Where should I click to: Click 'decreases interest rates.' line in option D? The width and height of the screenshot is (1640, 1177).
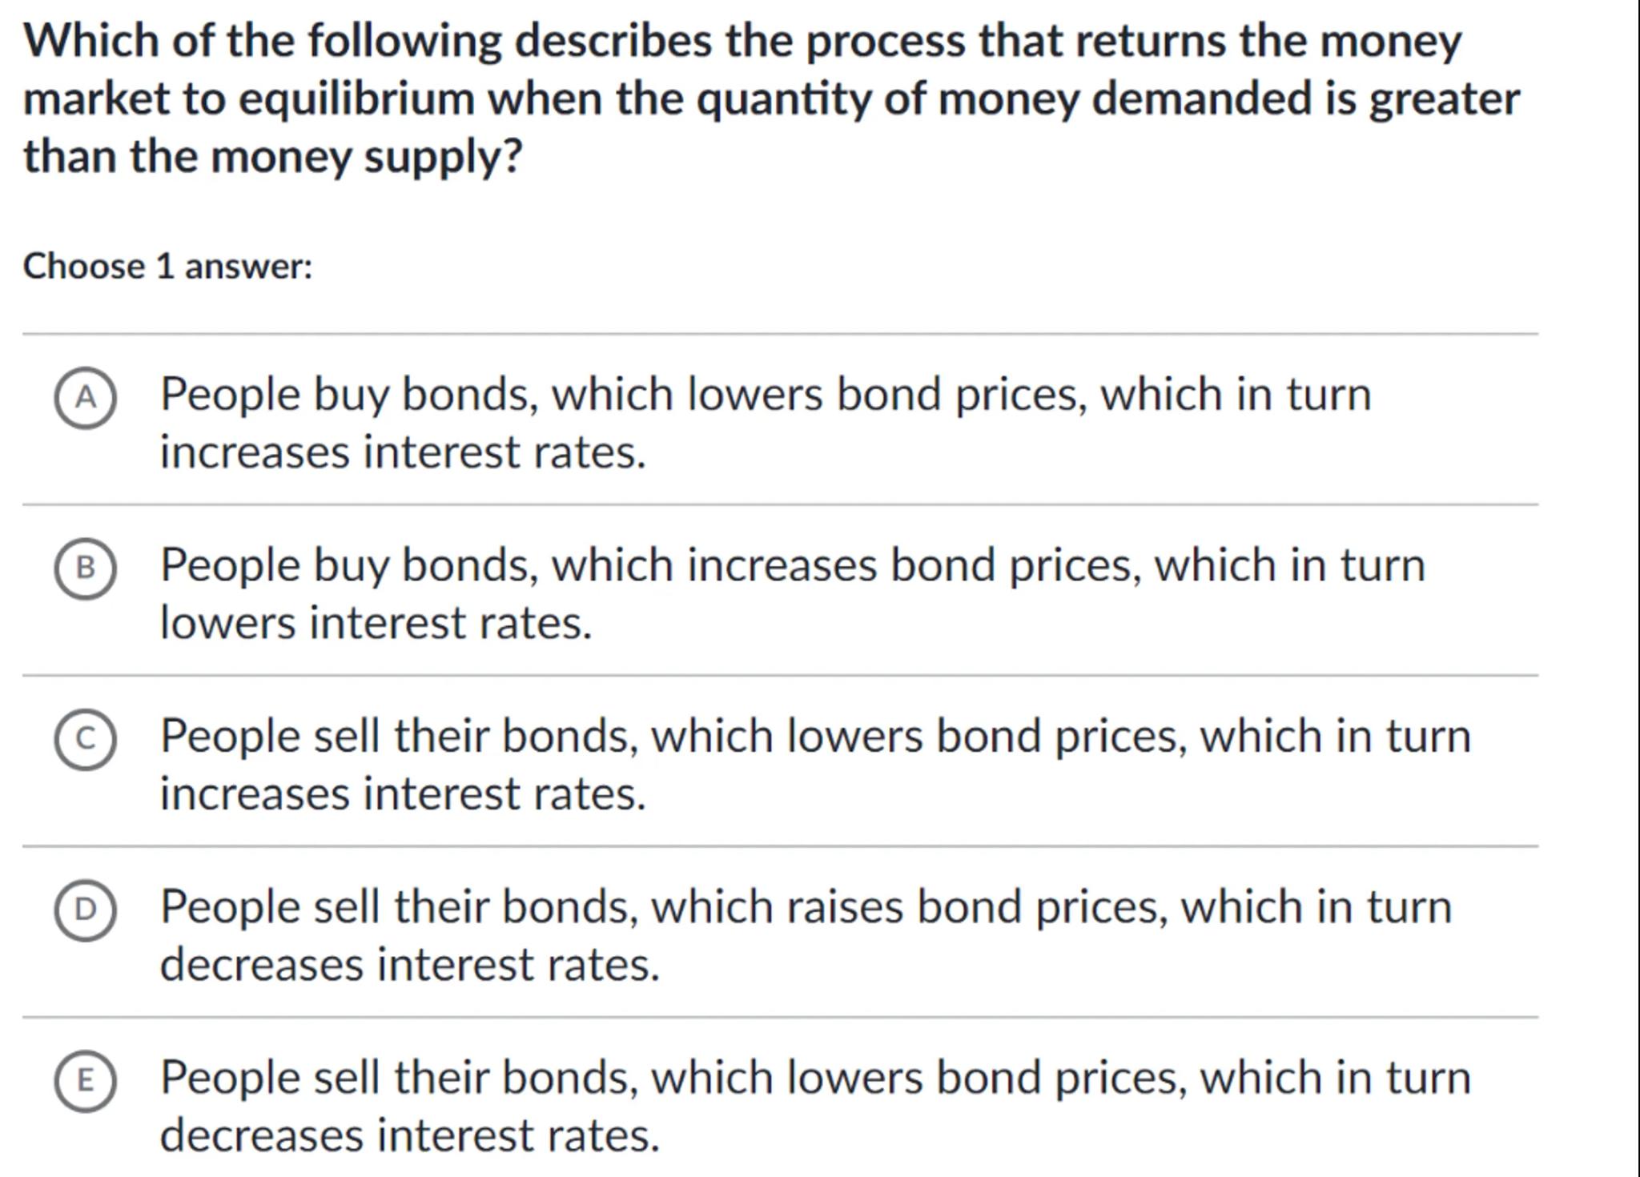coord(409,965)
